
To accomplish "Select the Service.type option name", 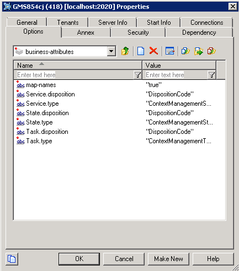I will pyautogui.click(x=43, y=104).
